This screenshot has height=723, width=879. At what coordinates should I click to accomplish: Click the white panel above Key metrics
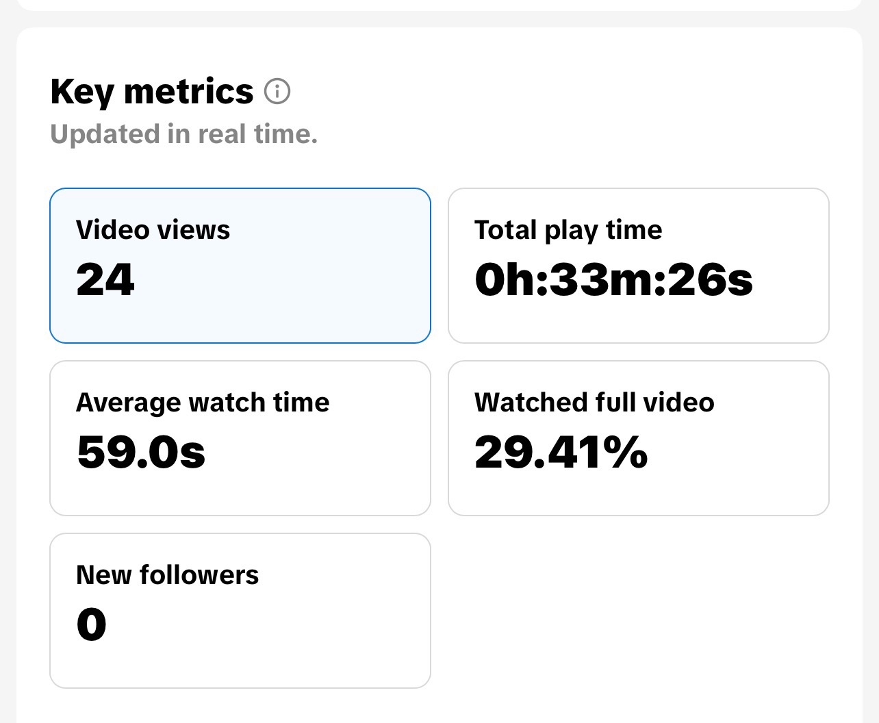click(x=439, y=5)
